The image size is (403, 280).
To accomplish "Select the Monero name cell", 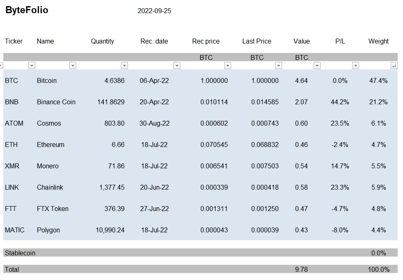I will coord(48,166).
